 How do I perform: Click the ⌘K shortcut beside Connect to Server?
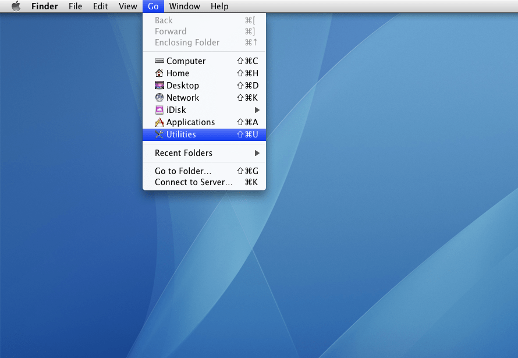251,182
